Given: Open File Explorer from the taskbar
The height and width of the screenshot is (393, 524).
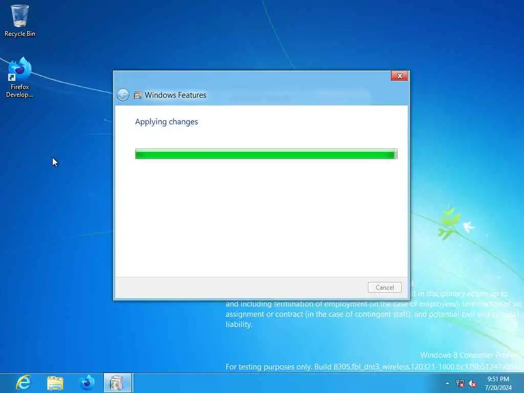Looking at the screenshot, I should (55, 383).
